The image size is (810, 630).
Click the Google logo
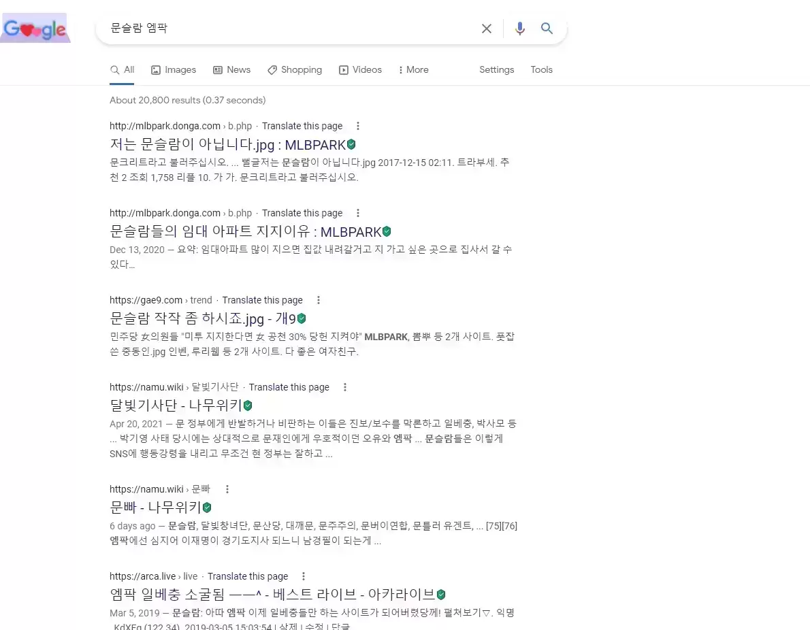(x=35, y=29)
